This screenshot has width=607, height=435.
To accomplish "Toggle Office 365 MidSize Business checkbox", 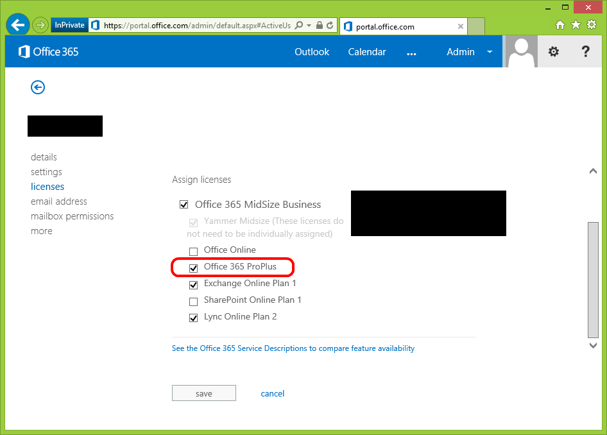I will [184, 204].
